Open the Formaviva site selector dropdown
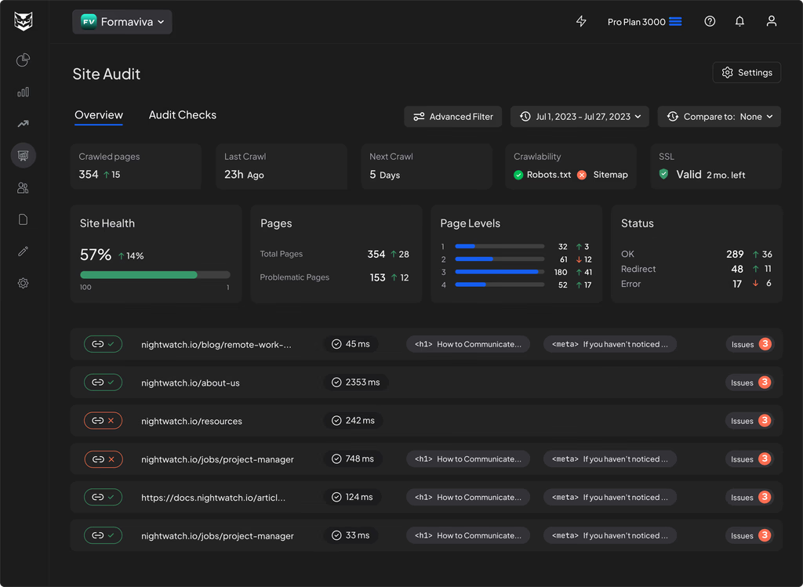 point(122,22)
